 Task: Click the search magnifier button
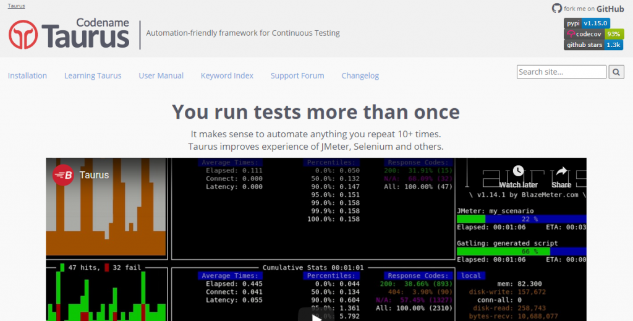click(616, 72)
